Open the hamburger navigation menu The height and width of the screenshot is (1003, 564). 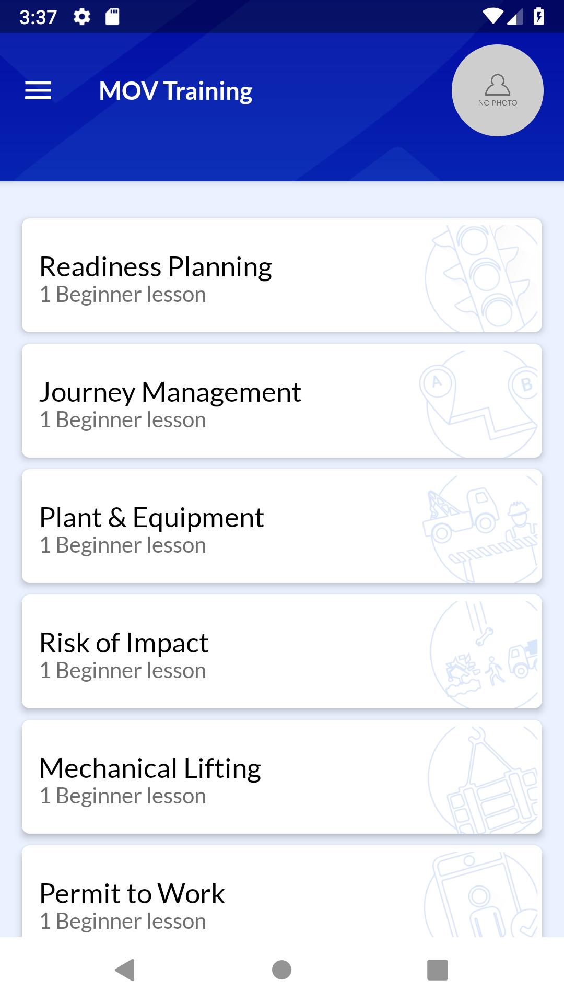point(38,91)
